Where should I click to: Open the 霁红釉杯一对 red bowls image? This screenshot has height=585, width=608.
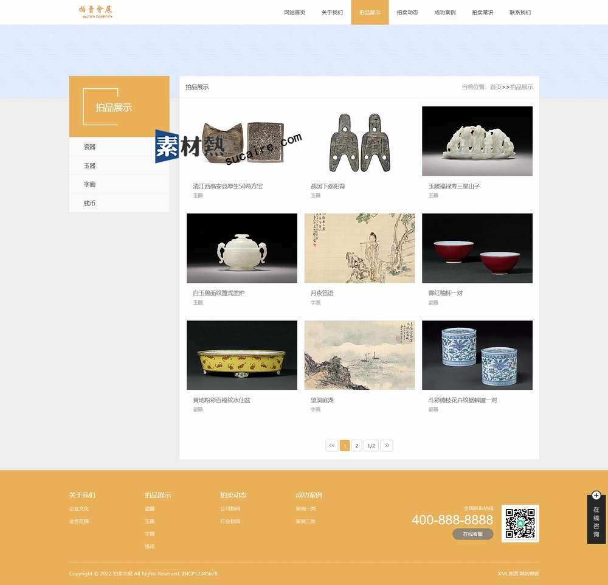click(477, 248)
